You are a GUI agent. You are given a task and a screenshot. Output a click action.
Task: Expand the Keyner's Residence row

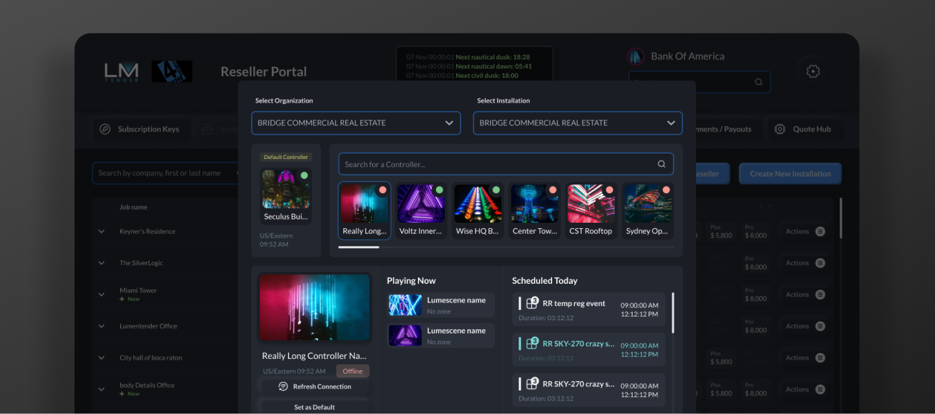(x=102, y=231)
